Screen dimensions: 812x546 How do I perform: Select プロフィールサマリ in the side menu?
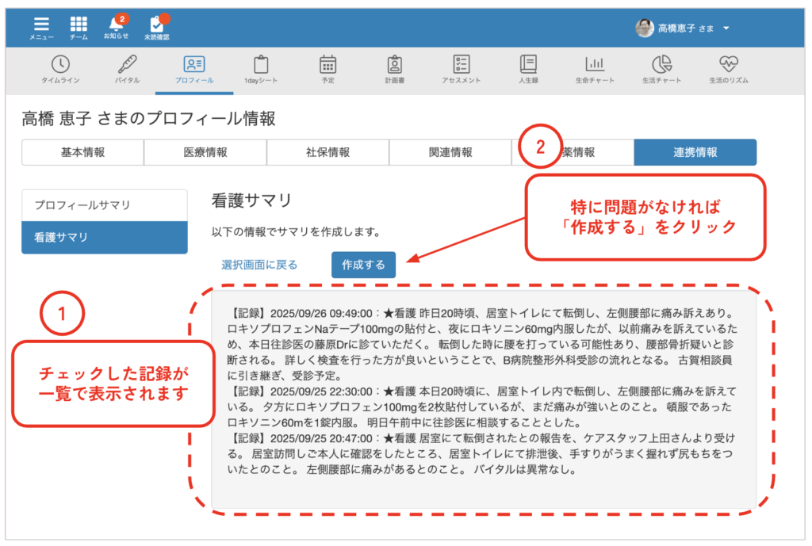tap(105, 205)
